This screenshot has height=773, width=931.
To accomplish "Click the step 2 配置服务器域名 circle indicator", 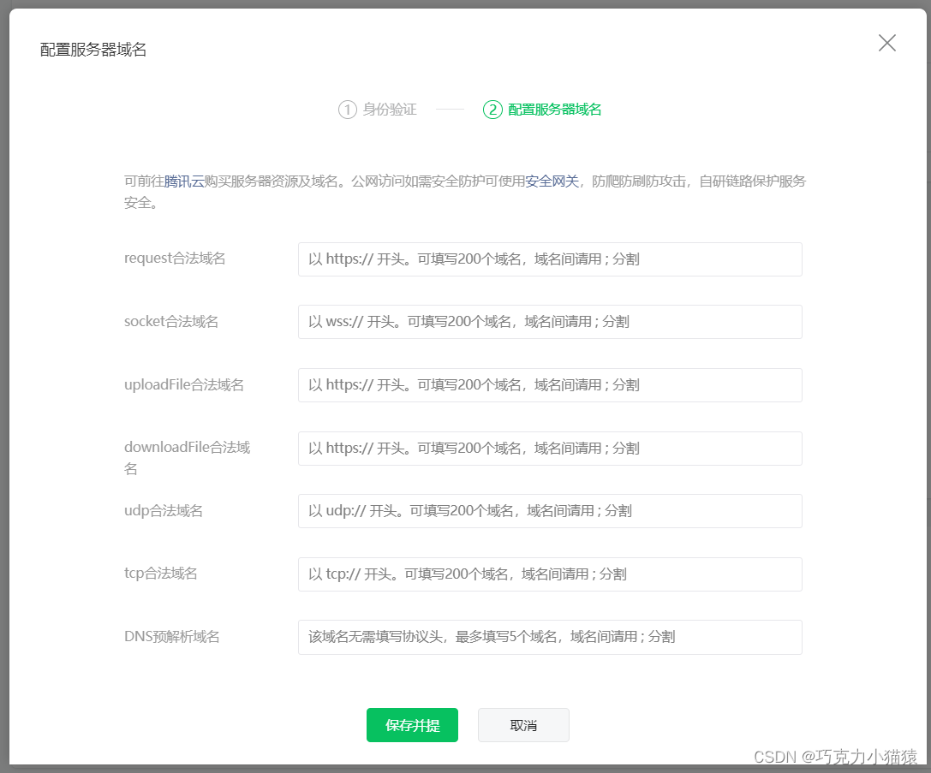I will point(492,110).
